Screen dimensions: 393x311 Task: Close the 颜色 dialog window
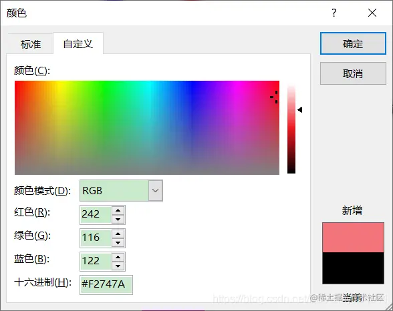coord(372,13)
